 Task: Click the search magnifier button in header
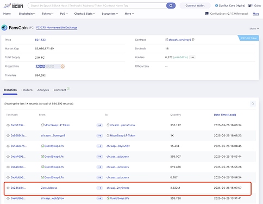pyautogui.click(x=171, y=5)
